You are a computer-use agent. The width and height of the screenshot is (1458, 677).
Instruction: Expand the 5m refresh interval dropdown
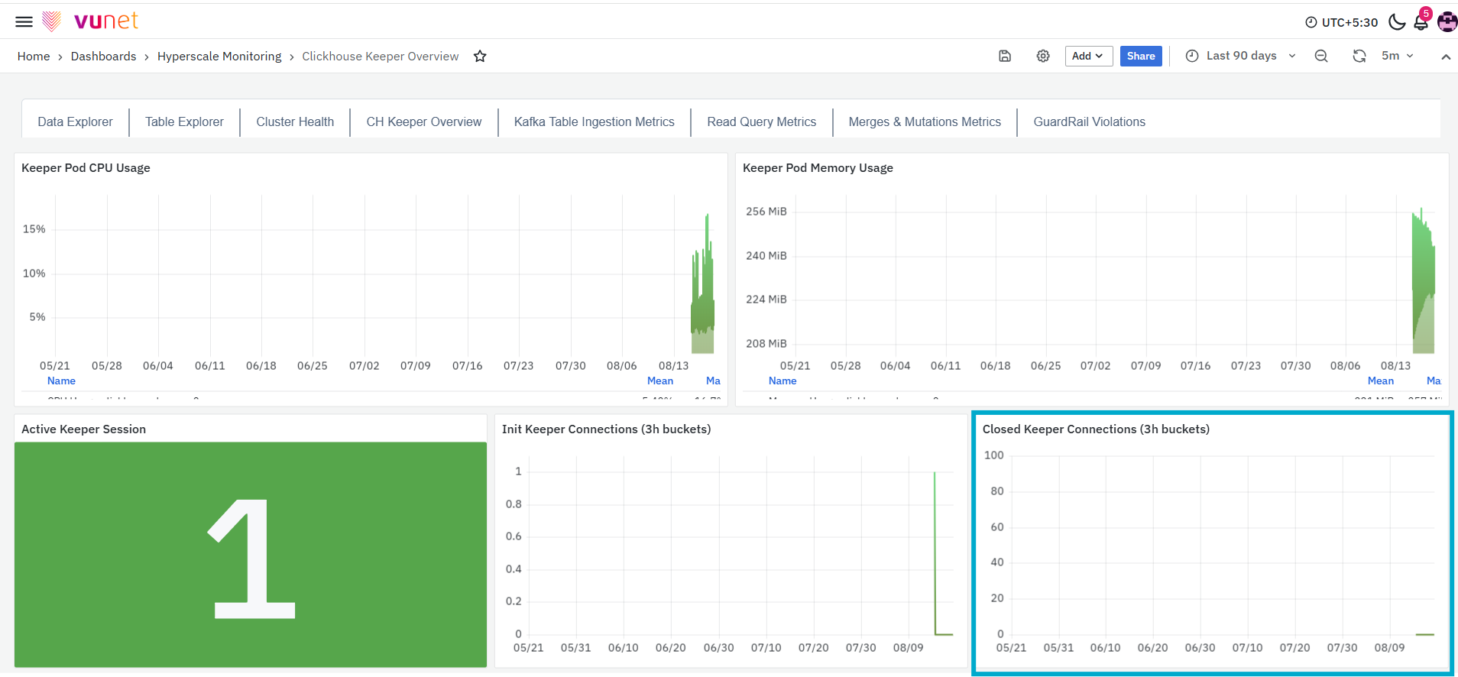point(1398,56)
